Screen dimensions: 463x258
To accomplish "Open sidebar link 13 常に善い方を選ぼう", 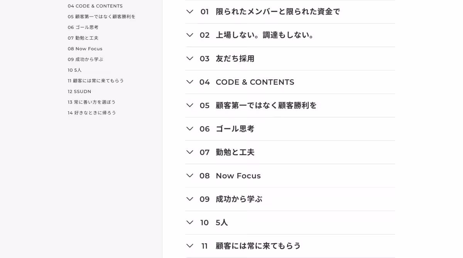I will [x=91, y=102].
